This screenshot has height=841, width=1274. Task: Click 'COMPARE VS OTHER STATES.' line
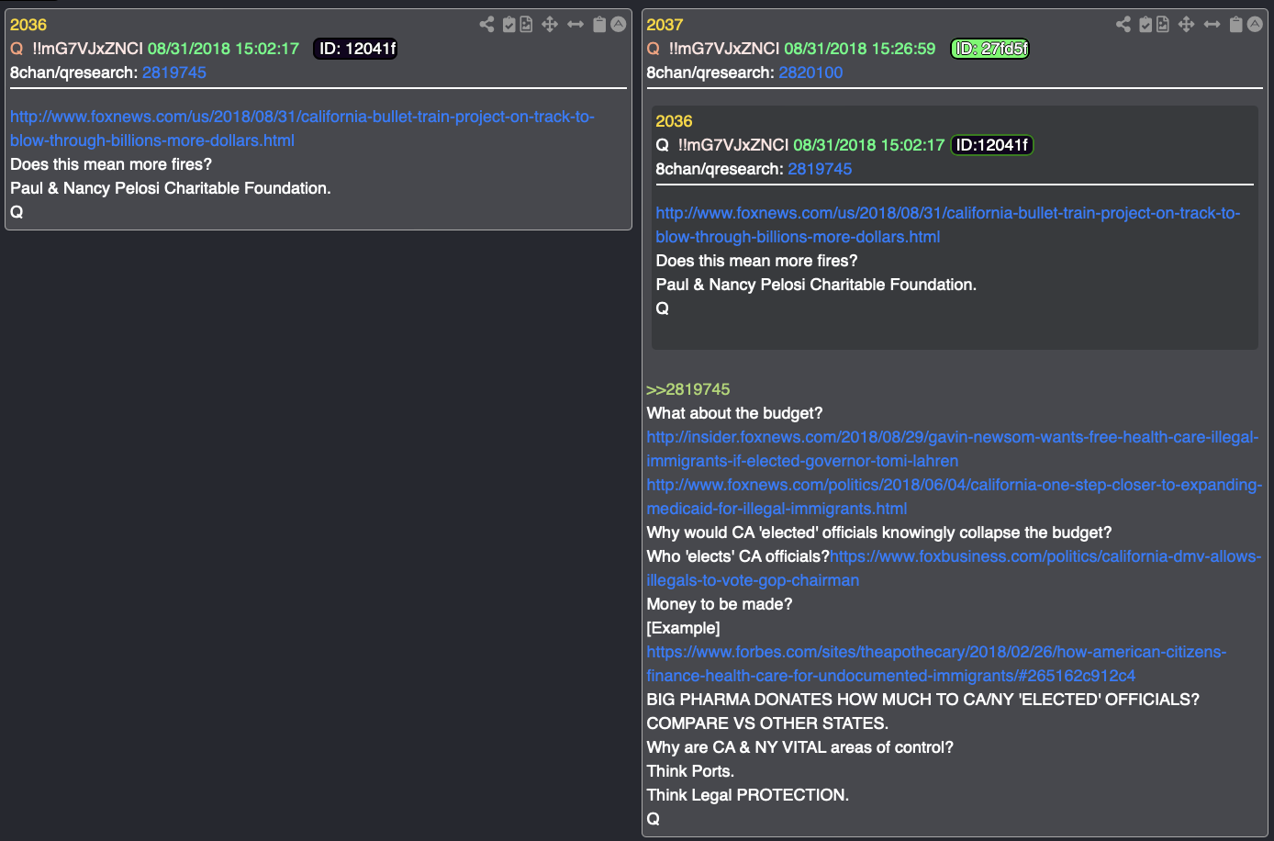[x=767, y=723]
